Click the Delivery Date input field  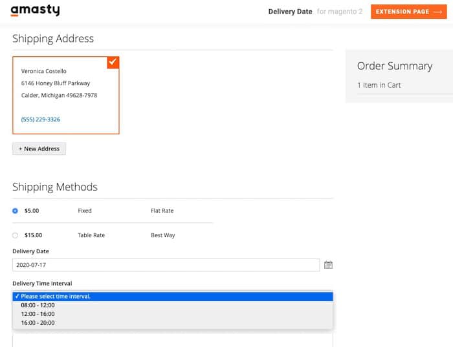pyautogui.click(x=166, y=265)
